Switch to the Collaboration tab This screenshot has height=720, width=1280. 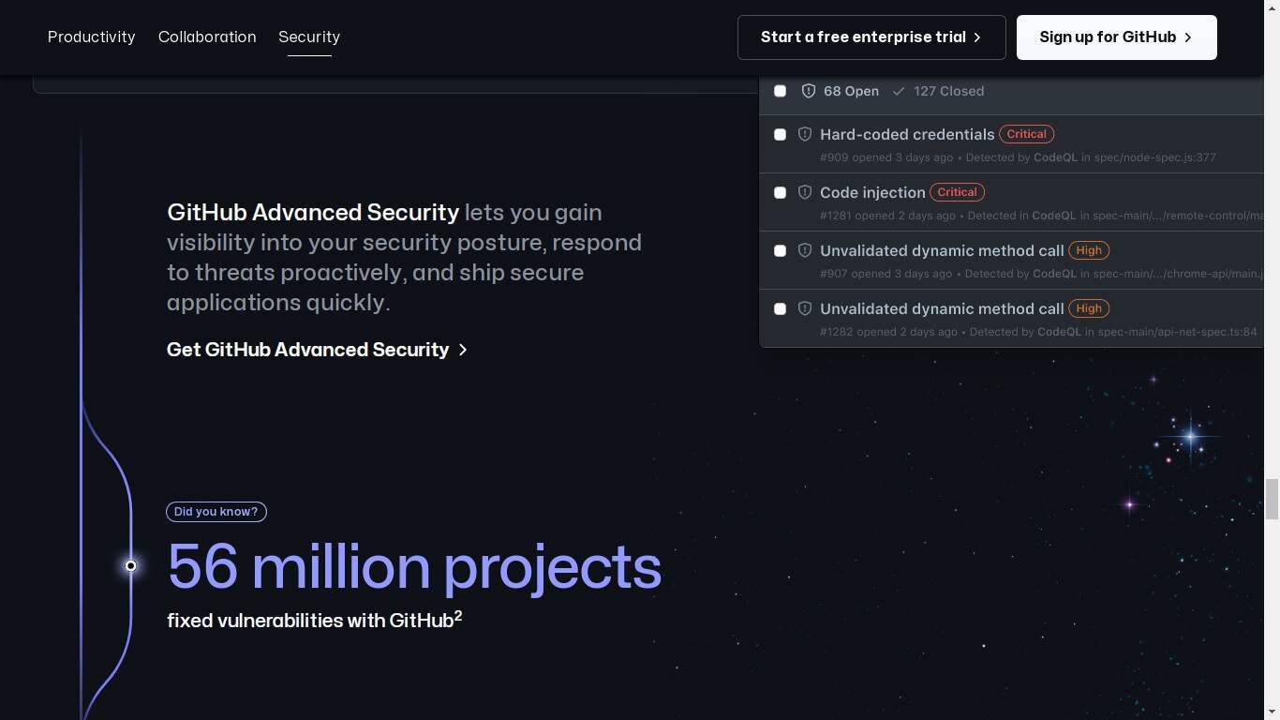coord(207,37)
